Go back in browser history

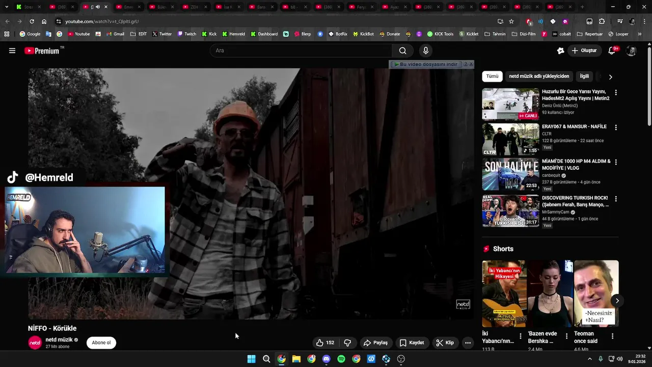7,21
